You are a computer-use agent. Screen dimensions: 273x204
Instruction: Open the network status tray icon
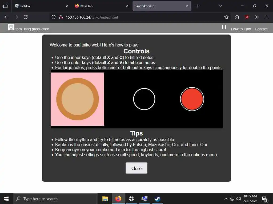(232, 199)
